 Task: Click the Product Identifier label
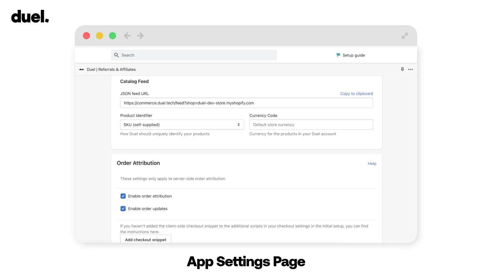[136, 116]
